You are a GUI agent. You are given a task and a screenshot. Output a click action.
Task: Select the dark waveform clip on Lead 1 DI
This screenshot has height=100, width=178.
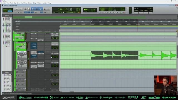click(114, 55)
